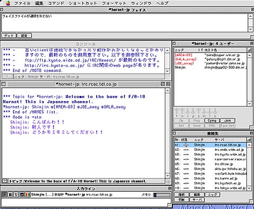Open the コマンド menu
This screenshot has height=209, width=254.
[x=56, y=3]
